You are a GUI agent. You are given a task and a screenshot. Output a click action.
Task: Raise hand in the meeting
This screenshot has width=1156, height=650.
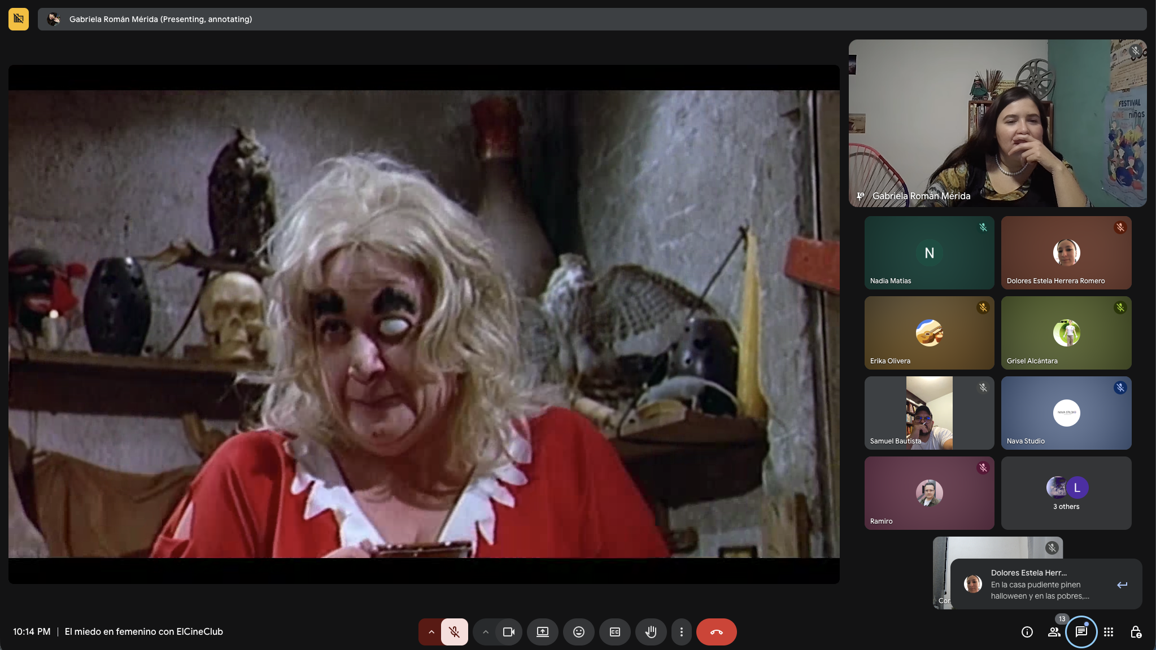651,632
